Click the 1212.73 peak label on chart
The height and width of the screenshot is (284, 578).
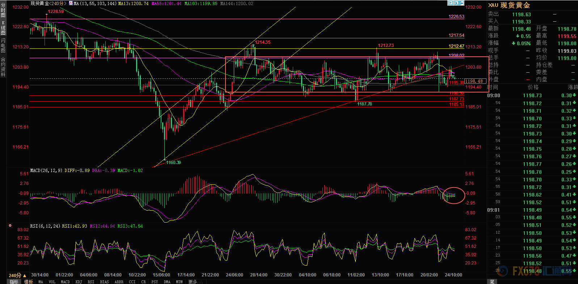tap(386, 46)
